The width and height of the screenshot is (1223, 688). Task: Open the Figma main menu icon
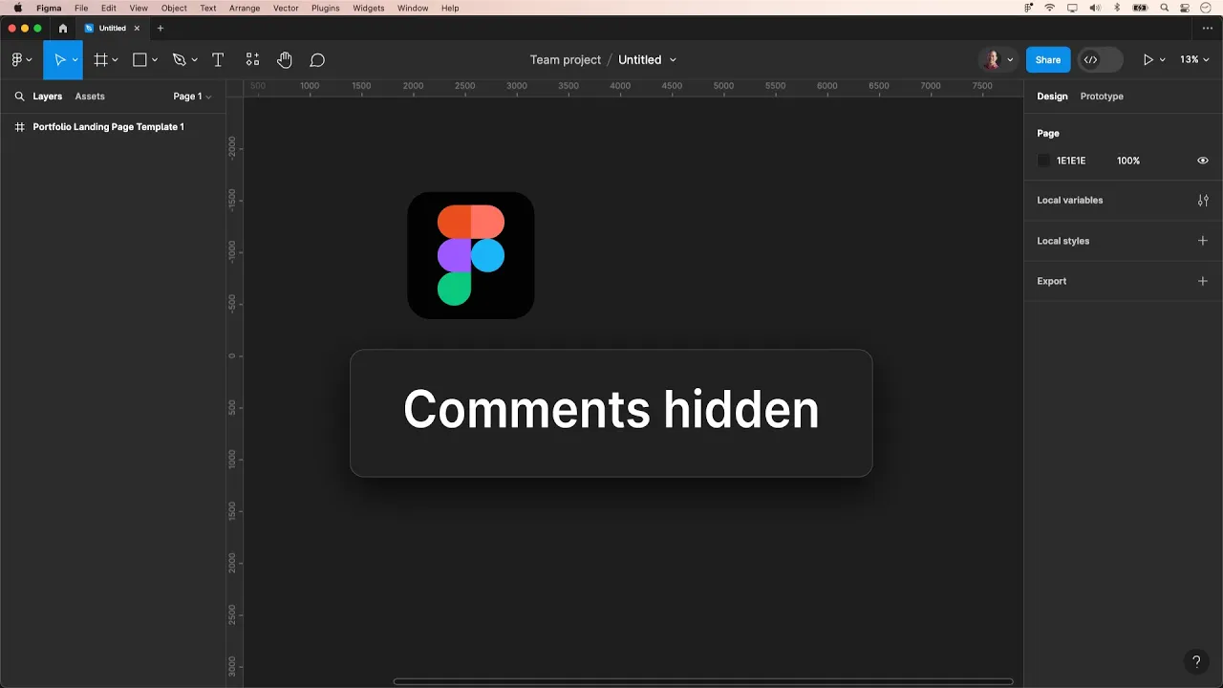pyautogui.click(x=17, y=60)
